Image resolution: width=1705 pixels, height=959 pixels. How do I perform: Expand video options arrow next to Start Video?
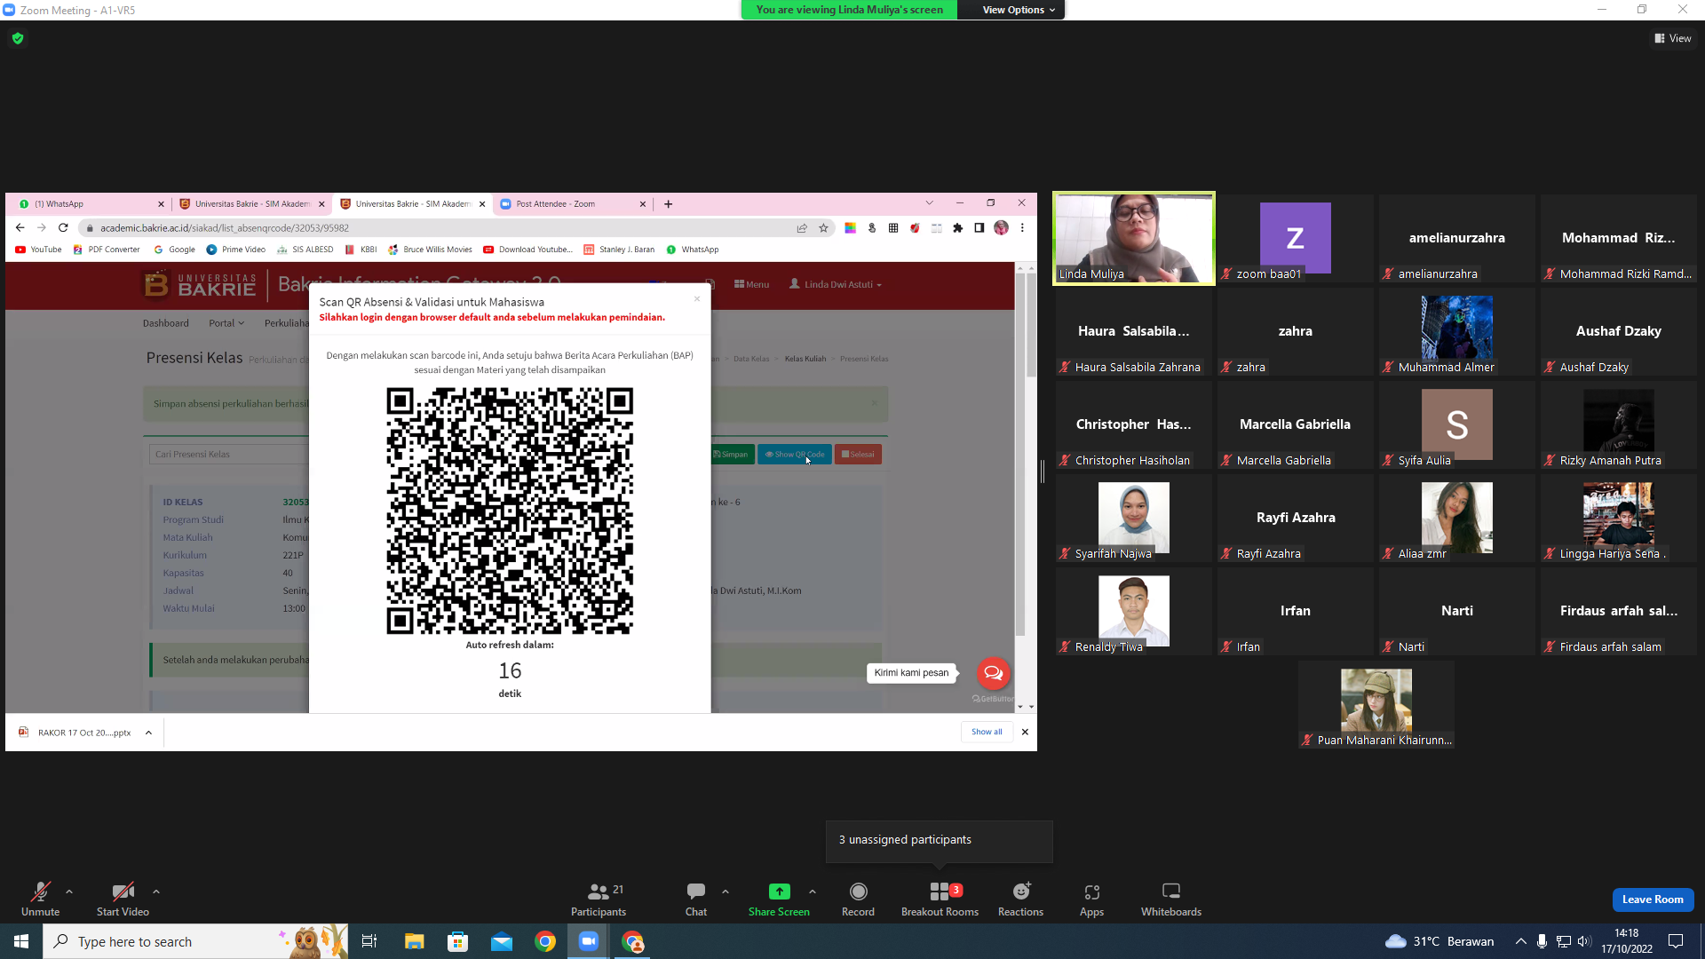(156, 892)
